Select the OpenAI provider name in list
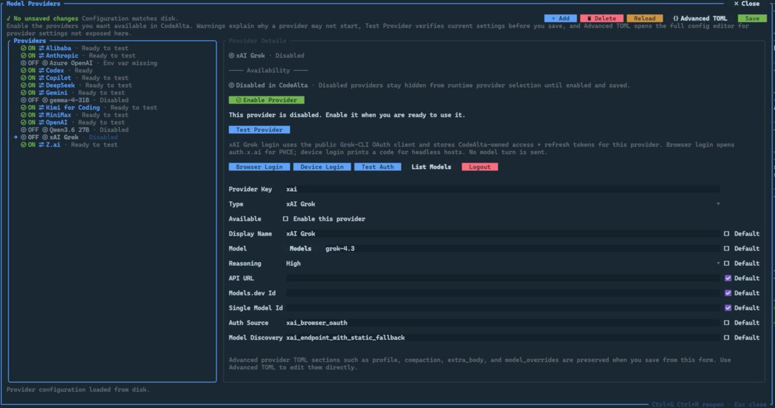 57,123
